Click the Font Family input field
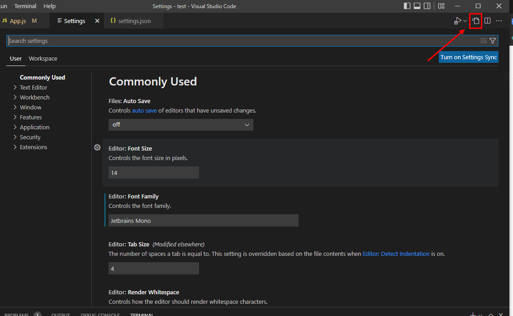The image size is (513, 316). coord(204,221)
